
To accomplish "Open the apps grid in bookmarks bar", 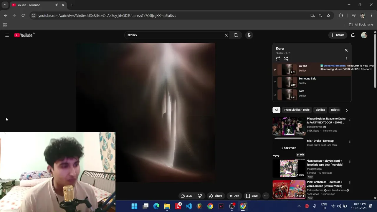I will tap(5, 25).
